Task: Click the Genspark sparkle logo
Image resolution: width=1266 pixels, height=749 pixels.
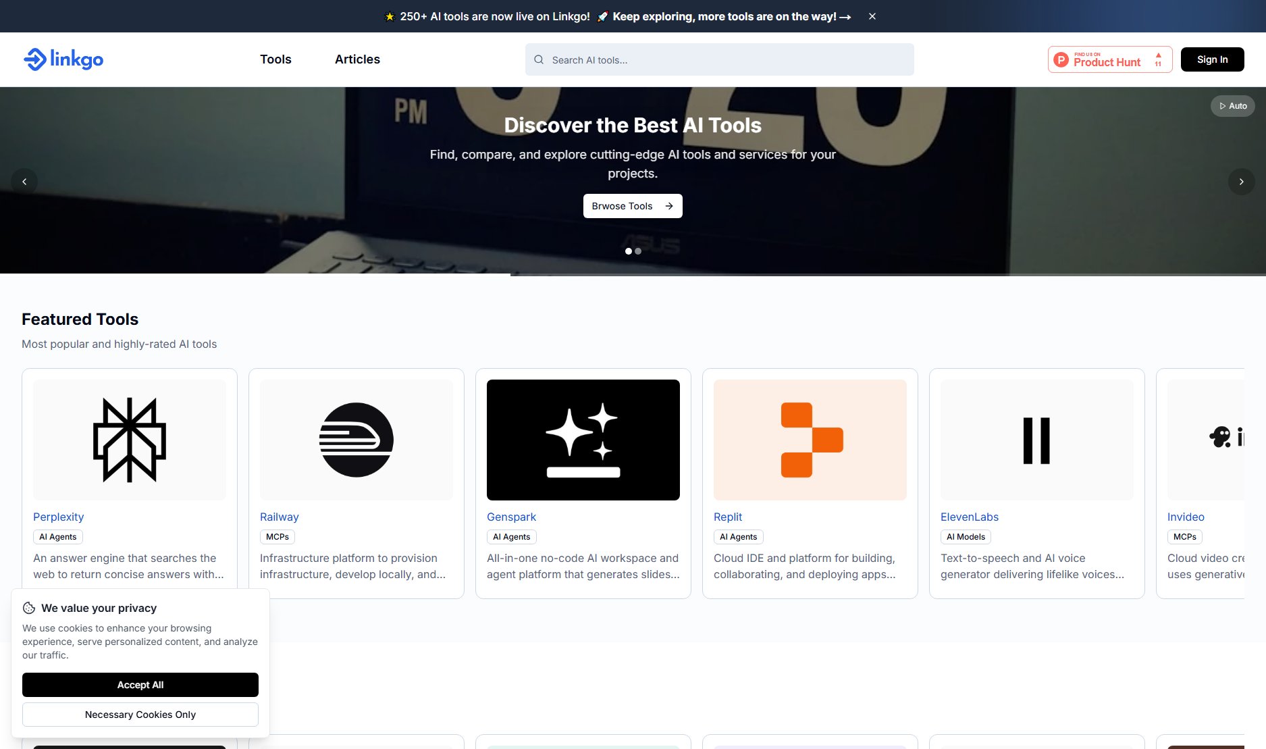Action: click(583, 439)
